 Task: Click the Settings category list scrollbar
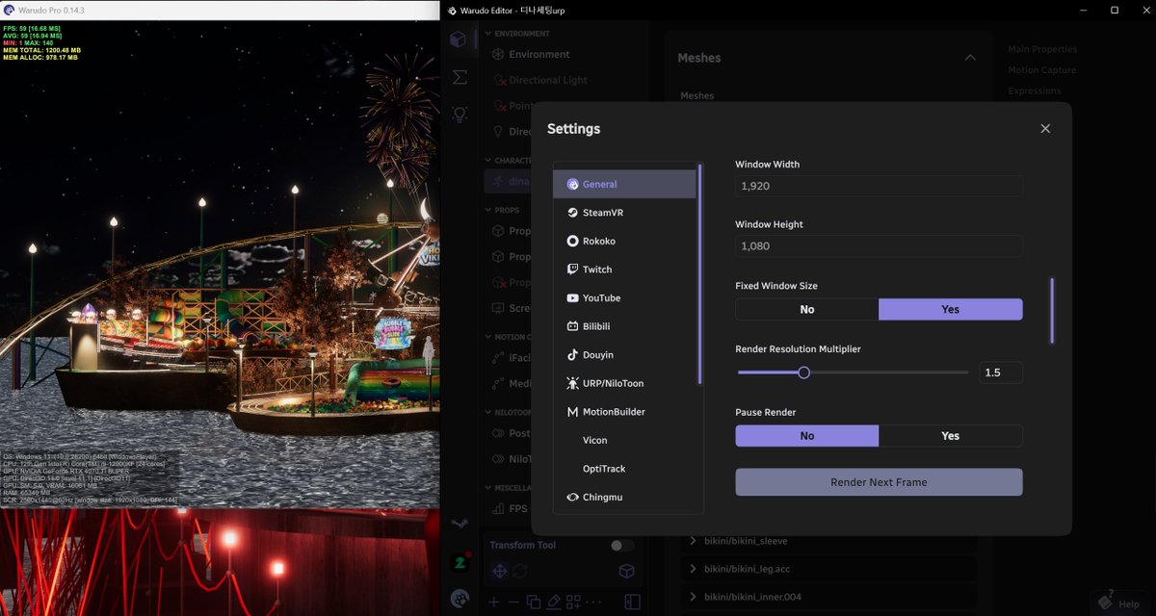(x=700, y=274)
